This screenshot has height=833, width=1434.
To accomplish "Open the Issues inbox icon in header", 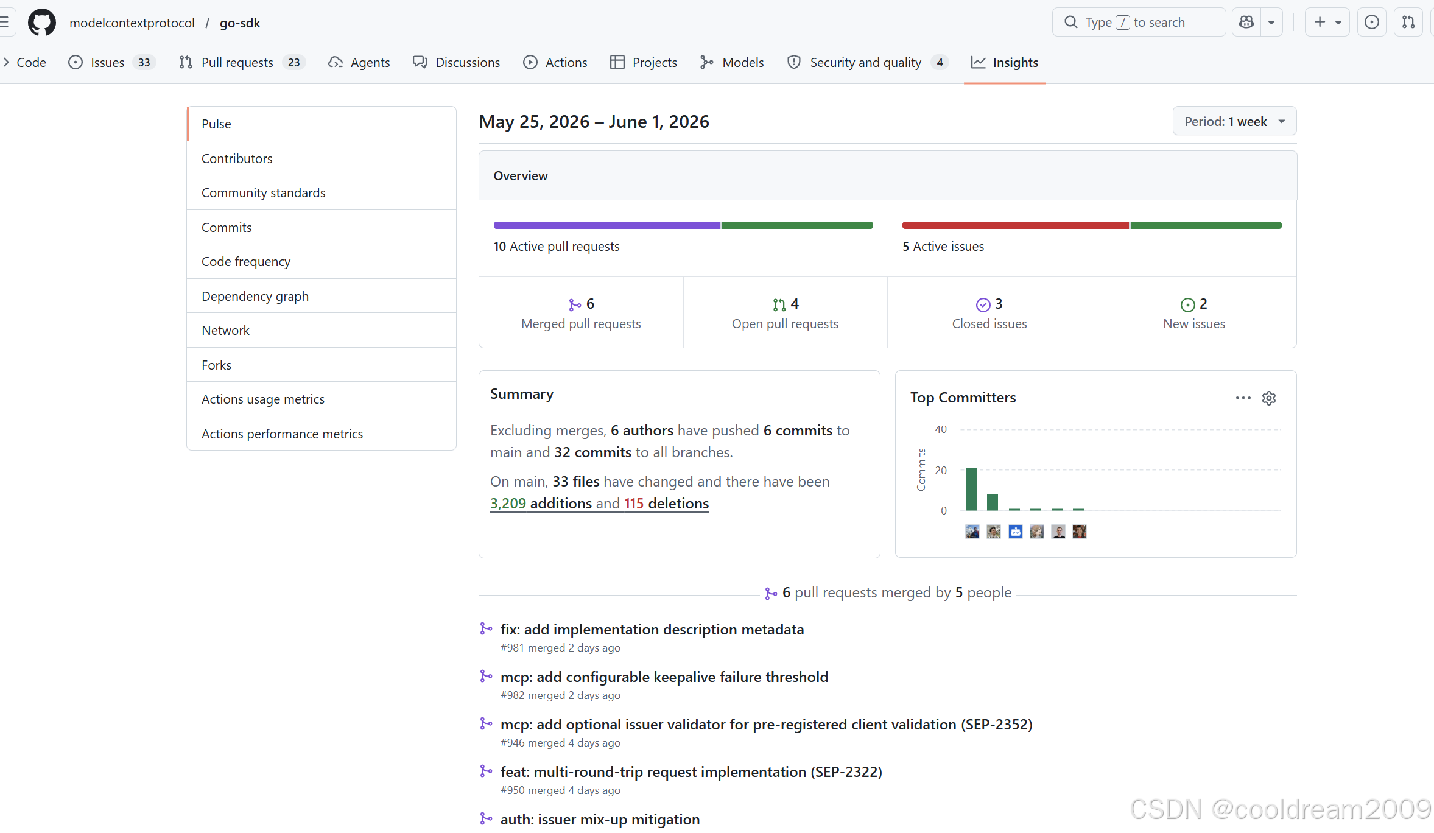I will click(x=1371, y=23).
